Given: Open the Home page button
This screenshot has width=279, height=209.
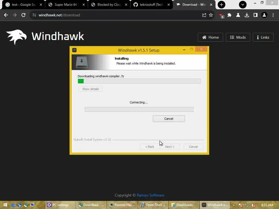Looking at the screenshot, I should [x=210, y=37].
